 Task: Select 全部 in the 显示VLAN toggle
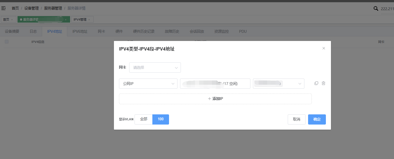tap(144, 119)
